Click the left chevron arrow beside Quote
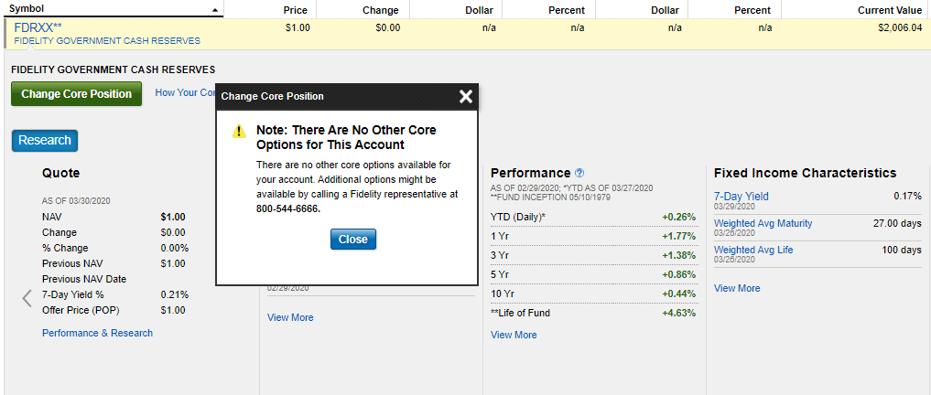931x395 pixels. 27,298
